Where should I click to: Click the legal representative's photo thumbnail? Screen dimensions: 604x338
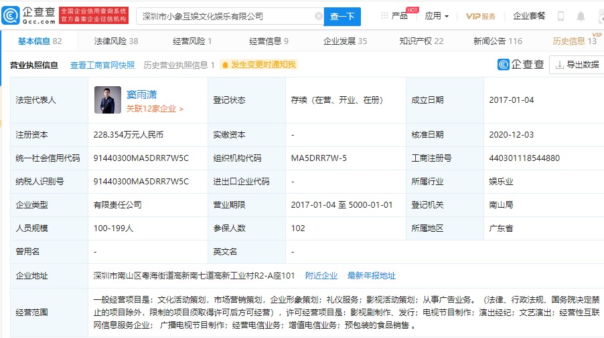107,100
